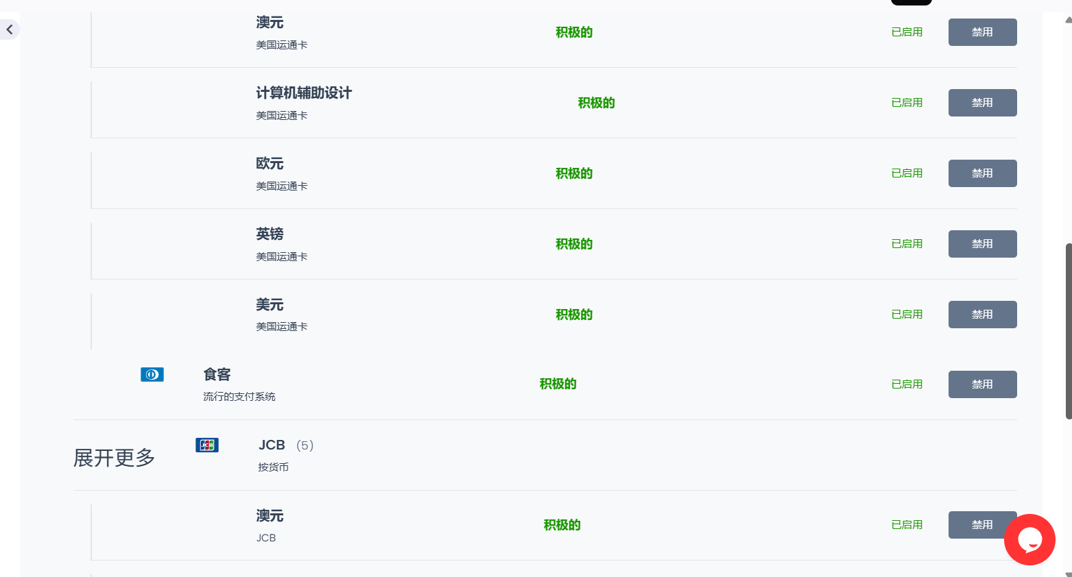
Task: Disable the 食客 payment system
Action: (x=982, y=384)
